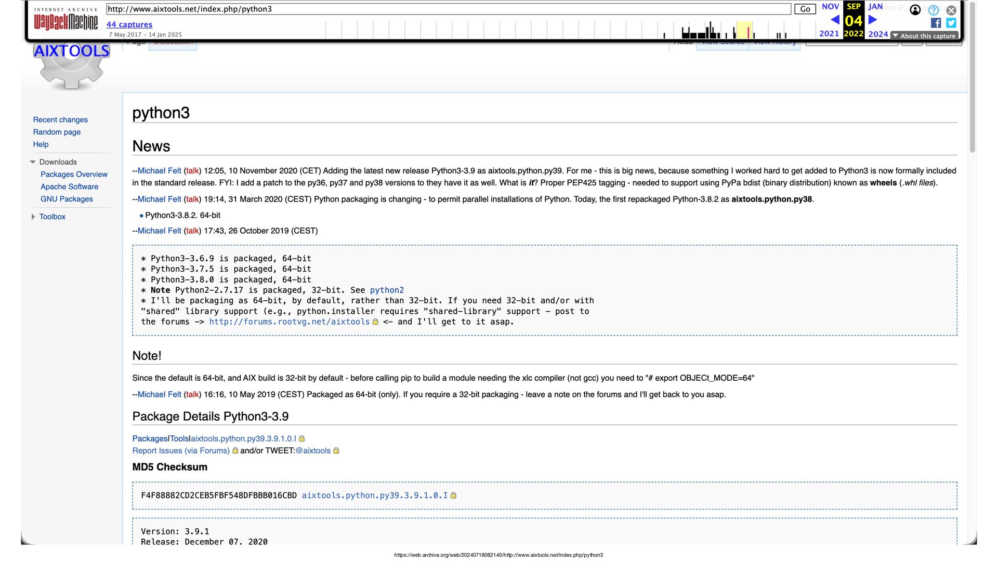998x561 pixels.
Task: Go to previous capture arrow
Action: pos(835,20)
